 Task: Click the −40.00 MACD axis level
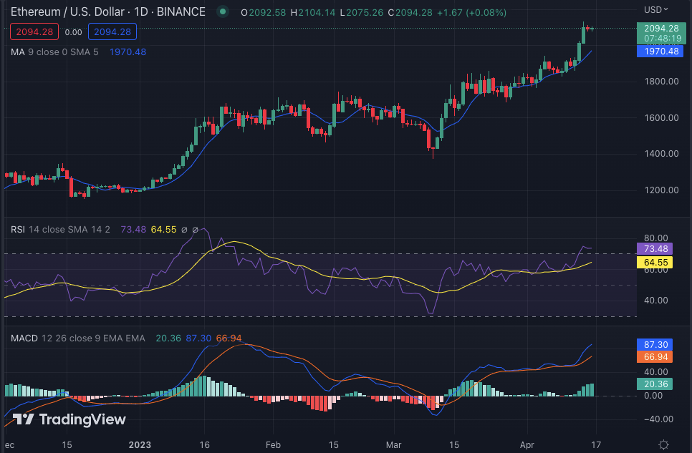[x=659, y=419]
